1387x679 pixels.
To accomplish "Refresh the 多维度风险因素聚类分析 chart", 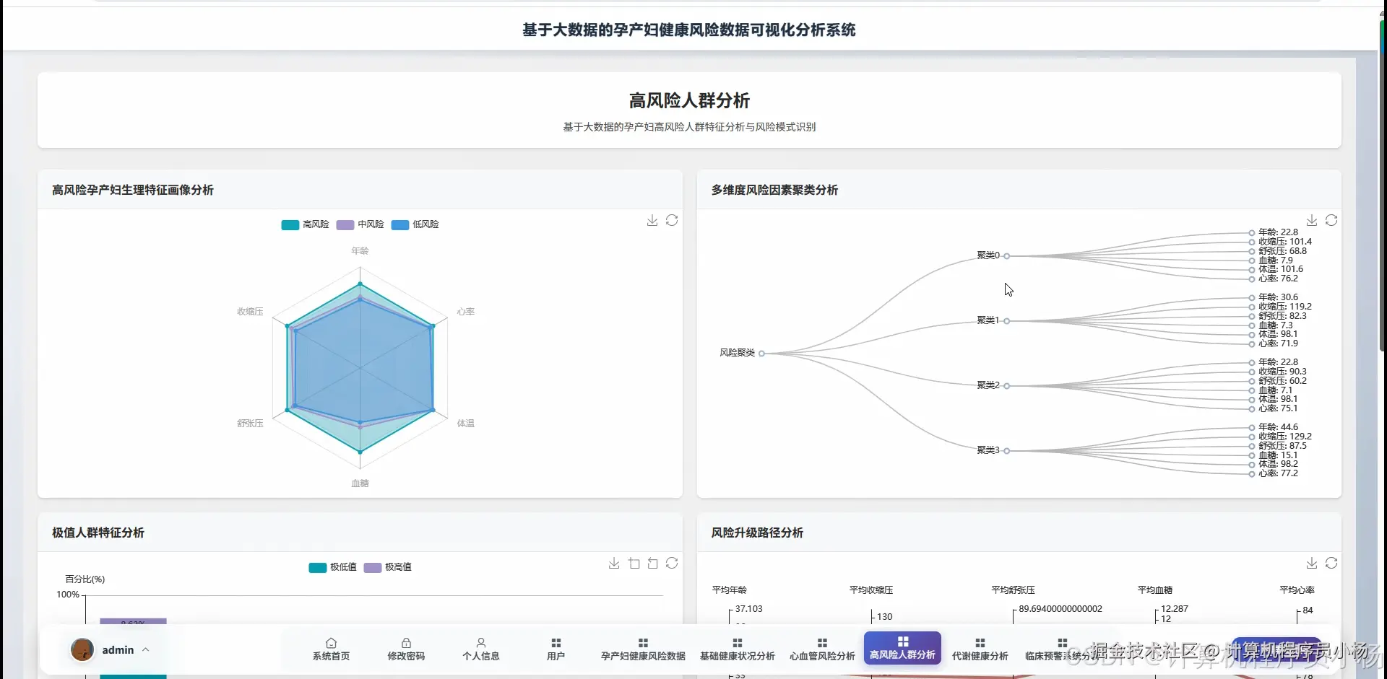I will click(x=1333, y=220).
